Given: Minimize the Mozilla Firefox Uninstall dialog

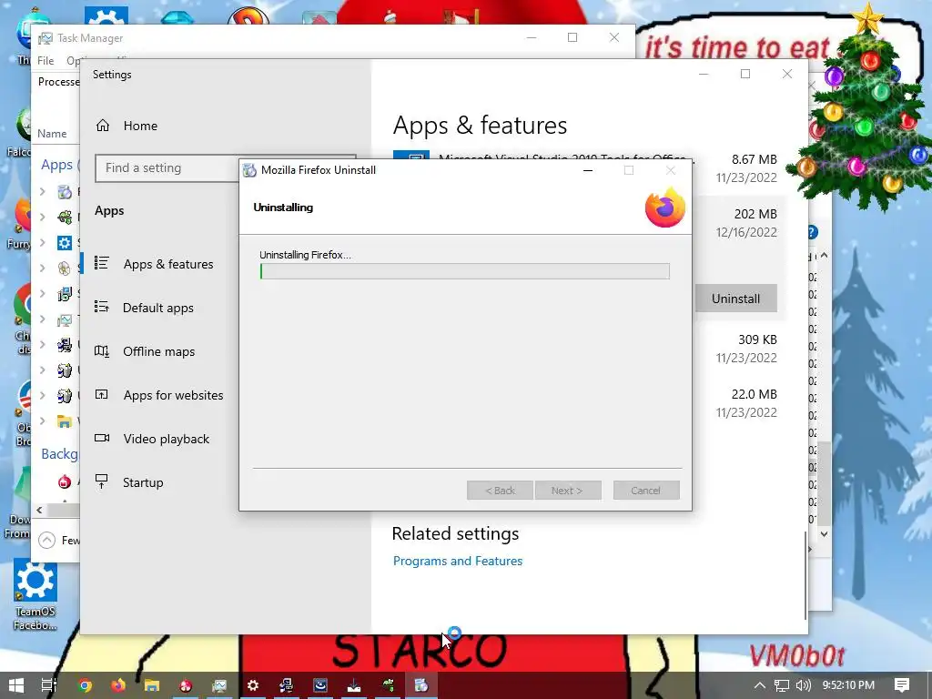Looking at the screenshot, I should pyautogui.click(x=588, y=170).
